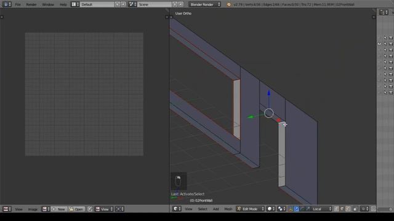Open the File menu

(x=18, y=4)
